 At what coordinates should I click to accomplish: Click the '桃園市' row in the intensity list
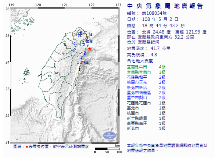tap(146, 113)
